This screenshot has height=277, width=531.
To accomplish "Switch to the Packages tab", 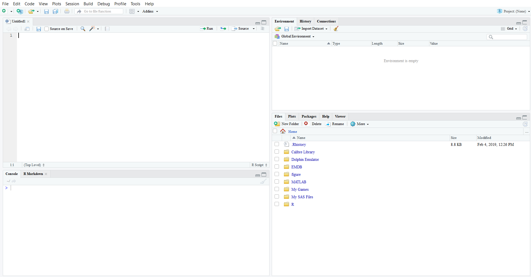I will [309, 116].
